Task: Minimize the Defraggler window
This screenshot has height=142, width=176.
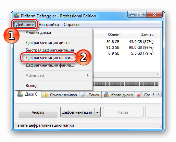Action: click(133, 15)
